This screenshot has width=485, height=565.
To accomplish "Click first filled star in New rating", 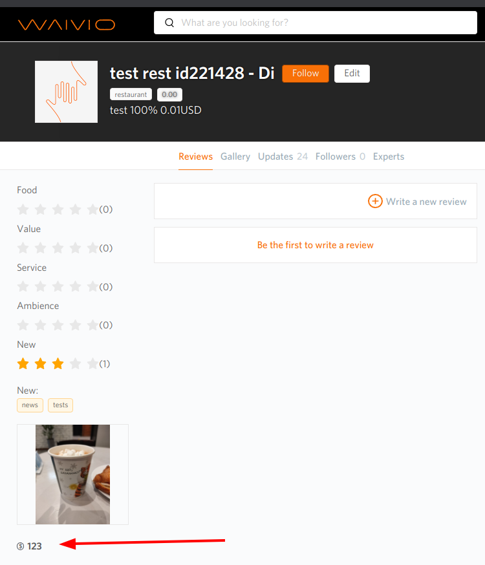I will [23, 363].
